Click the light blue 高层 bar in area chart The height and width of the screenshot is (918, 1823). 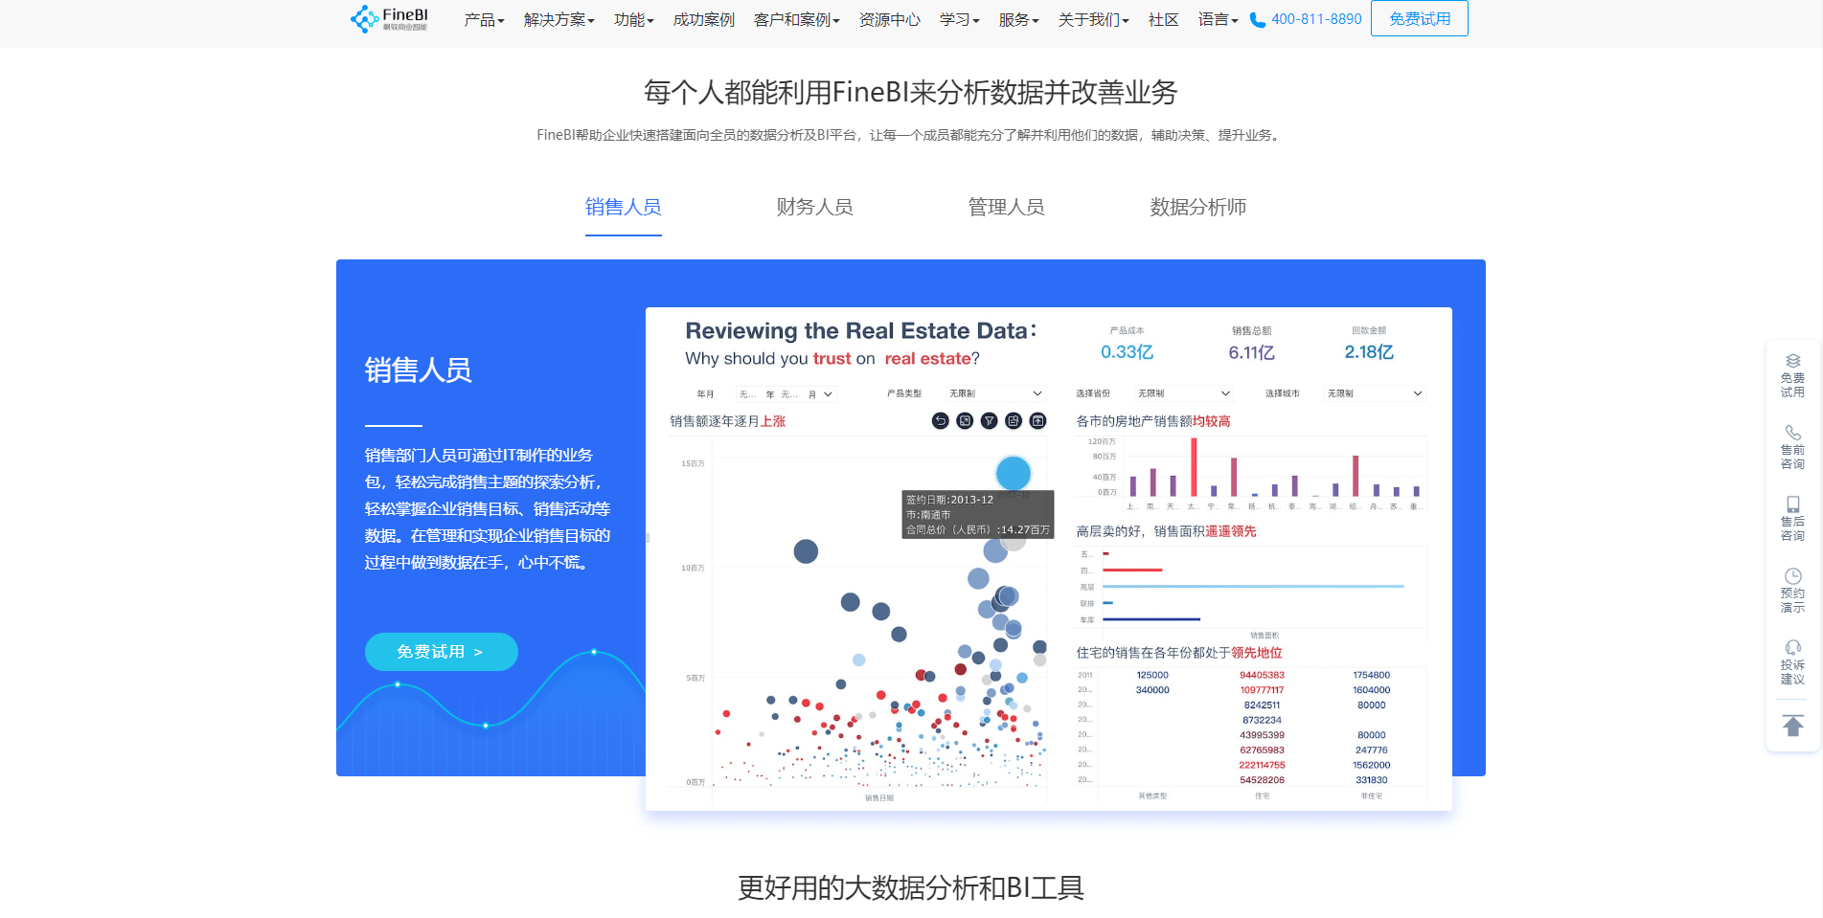[x=1253, y=586]
